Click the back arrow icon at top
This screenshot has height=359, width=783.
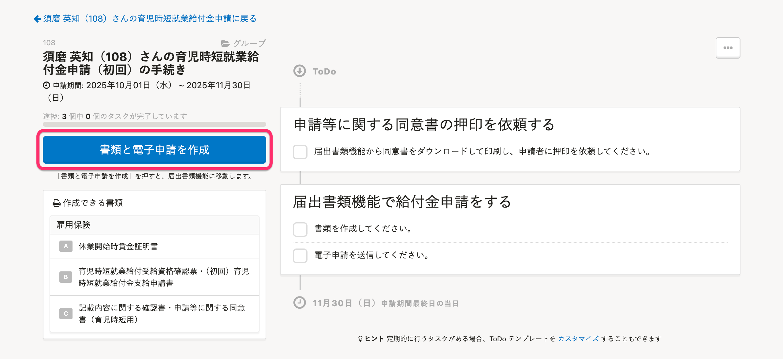(37, 19)
